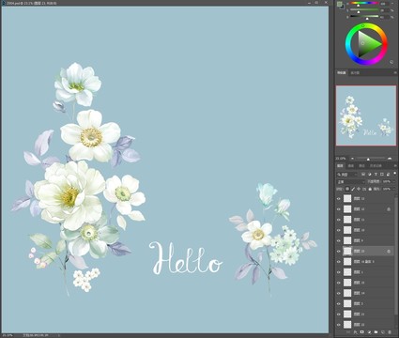The image size is (399, 338).
Task: Lock image pixels with brush icon
Action: click(x=353, y=189)
